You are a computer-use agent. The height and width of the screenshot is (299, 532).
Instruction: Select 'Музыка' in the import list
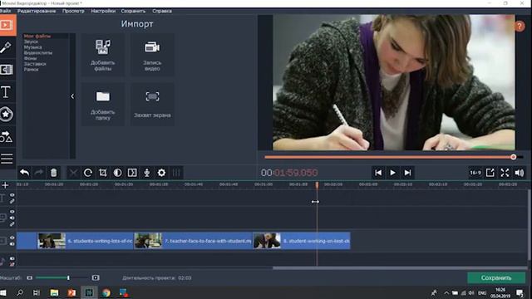(x=33, y=47)
